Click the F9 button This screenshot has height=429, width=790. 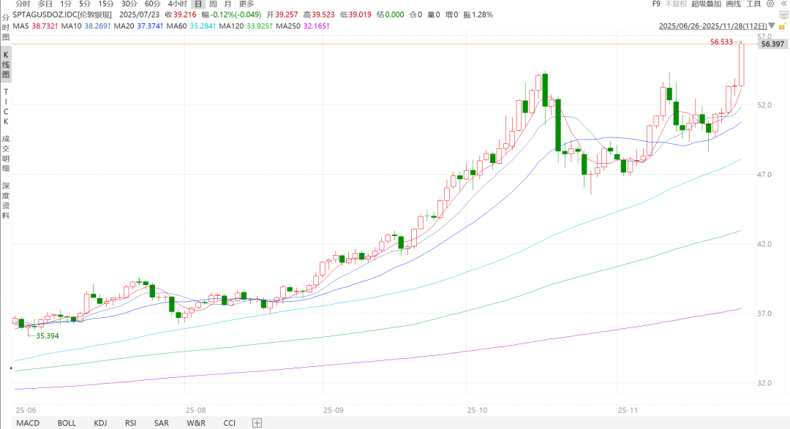[656, 4]
